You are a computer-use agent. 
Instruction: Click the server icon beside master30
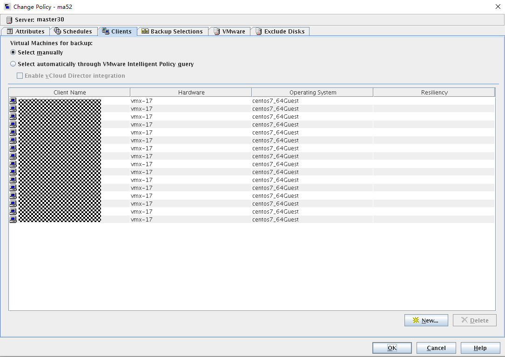coord(9,20)
